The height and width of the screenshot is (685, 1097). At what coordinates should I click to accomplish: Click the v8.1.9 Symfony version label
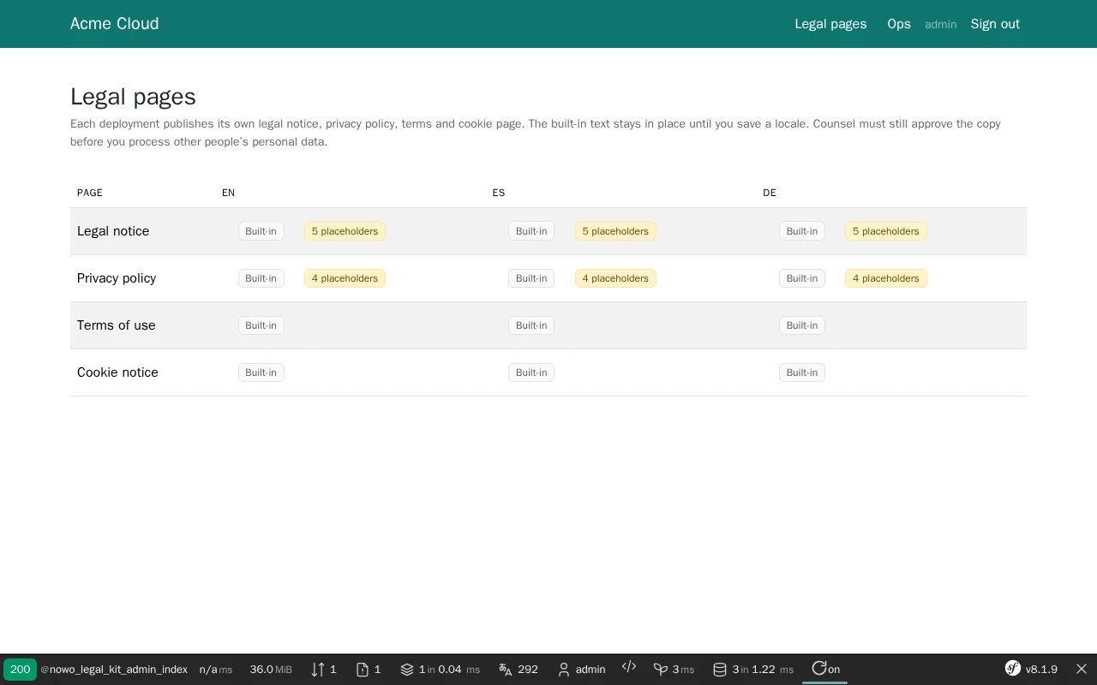click(1041, 670)
